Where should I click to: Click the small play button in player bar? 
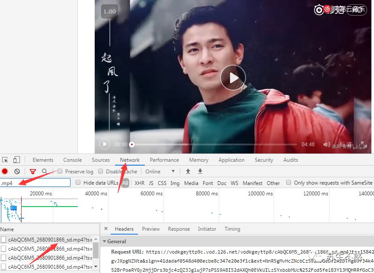(105, 144)
